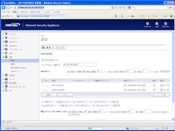The height and width of the screenshot is (131, 175).
Task: Click the SonicPoint device icon
Action: (x=6, y=45)
